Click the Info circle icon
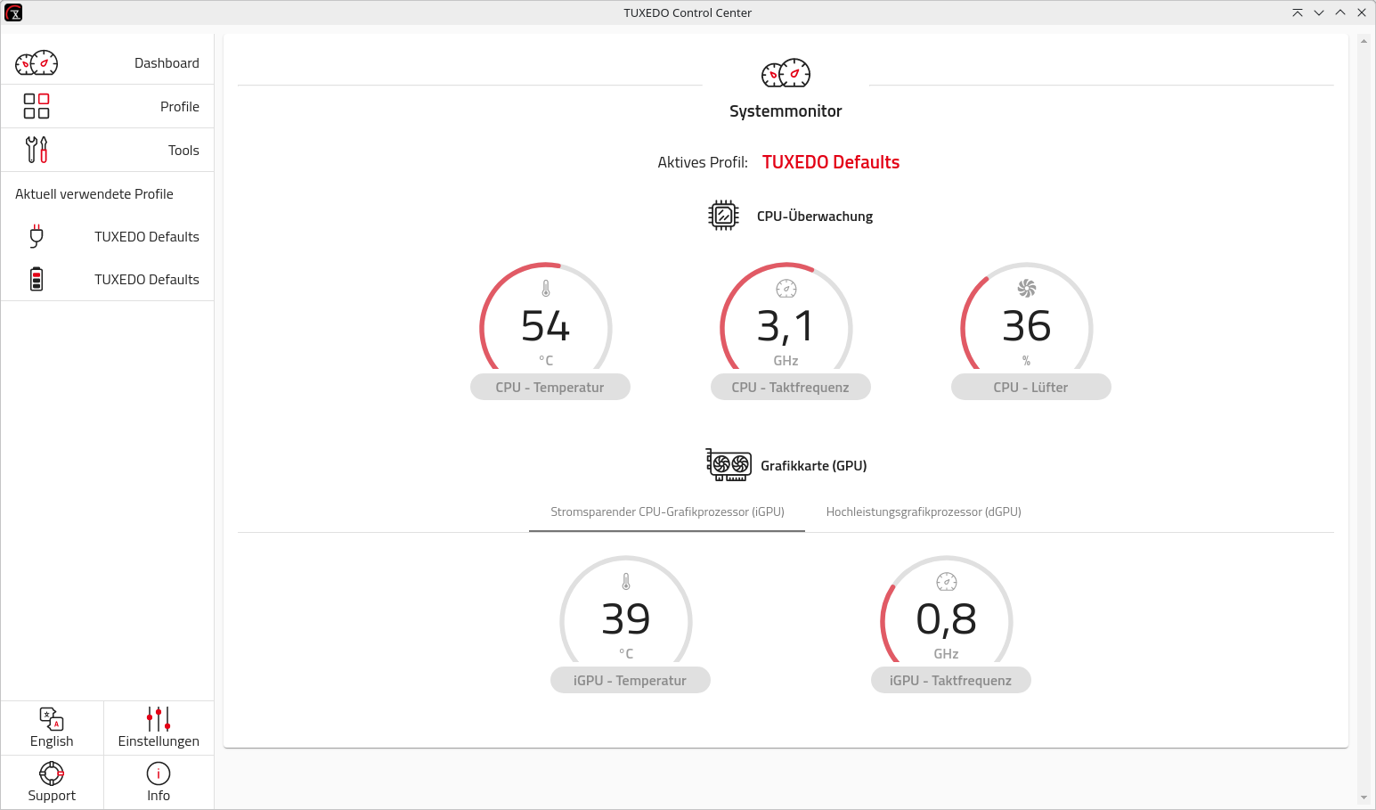Image resolution: width=1376 pixels, height=810 pixels. (159, 773)
